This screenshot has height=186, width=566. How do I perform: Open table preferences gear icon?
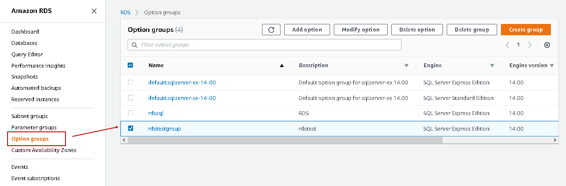tap(547, 45)
